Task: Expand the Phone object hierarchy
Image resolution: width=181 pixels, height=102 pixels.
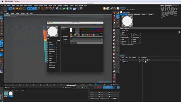Action: [121, 60]
